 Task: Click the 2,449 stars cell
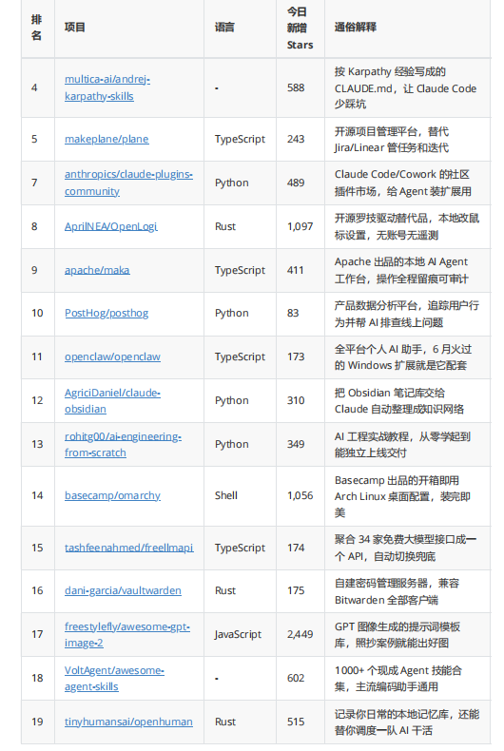coord(300,634)
